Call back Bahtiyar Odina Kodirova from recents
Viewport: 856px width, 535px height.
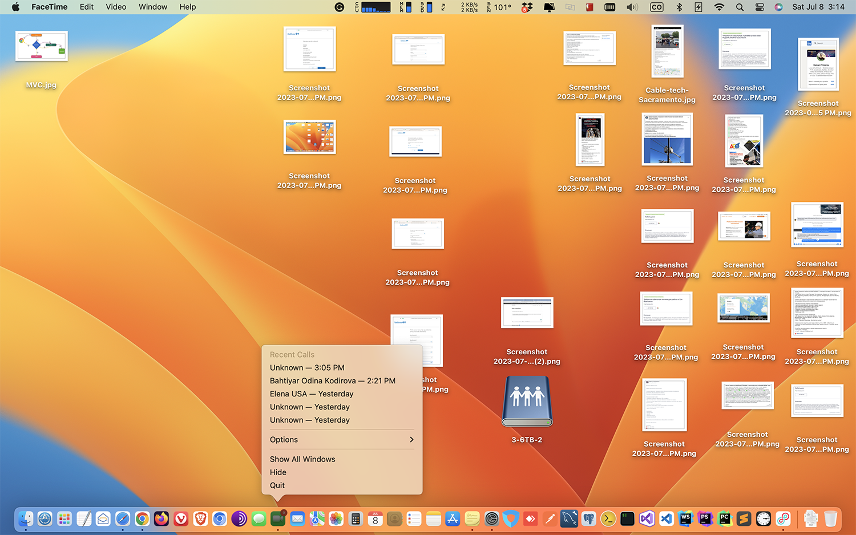(x=332, y=381)
